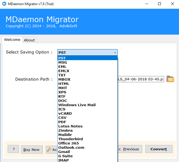Select XPS as the output format
Viewport: 179px width, 162px height.
pos(87,92)
